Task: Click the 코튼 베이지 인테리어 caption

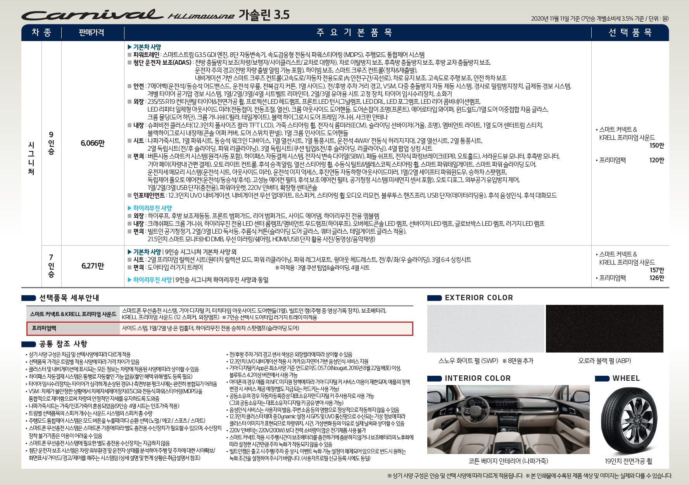Action: (508, 461)
